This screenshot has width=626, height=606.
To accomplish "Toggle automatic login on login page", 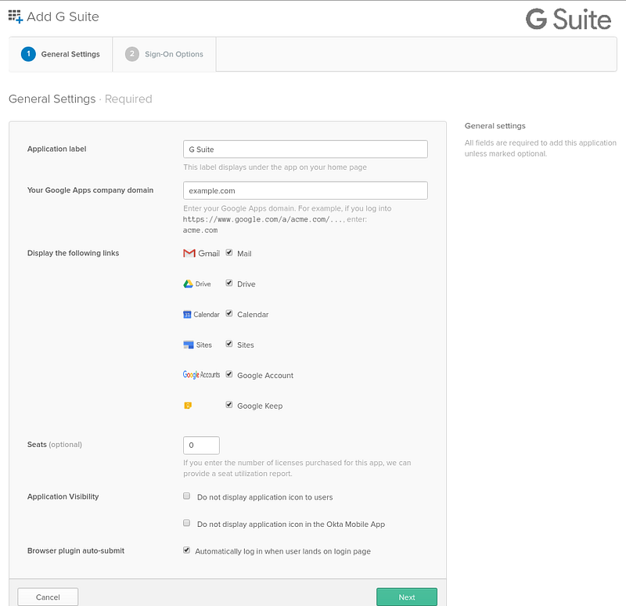I will [x=186, y=550].
